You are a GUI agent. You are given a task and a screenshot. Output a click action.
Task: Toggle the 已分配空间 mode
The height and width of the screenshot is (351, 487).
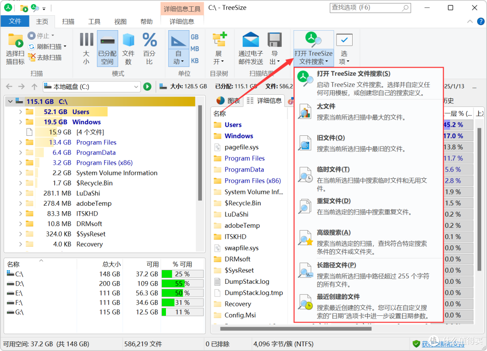107,48
